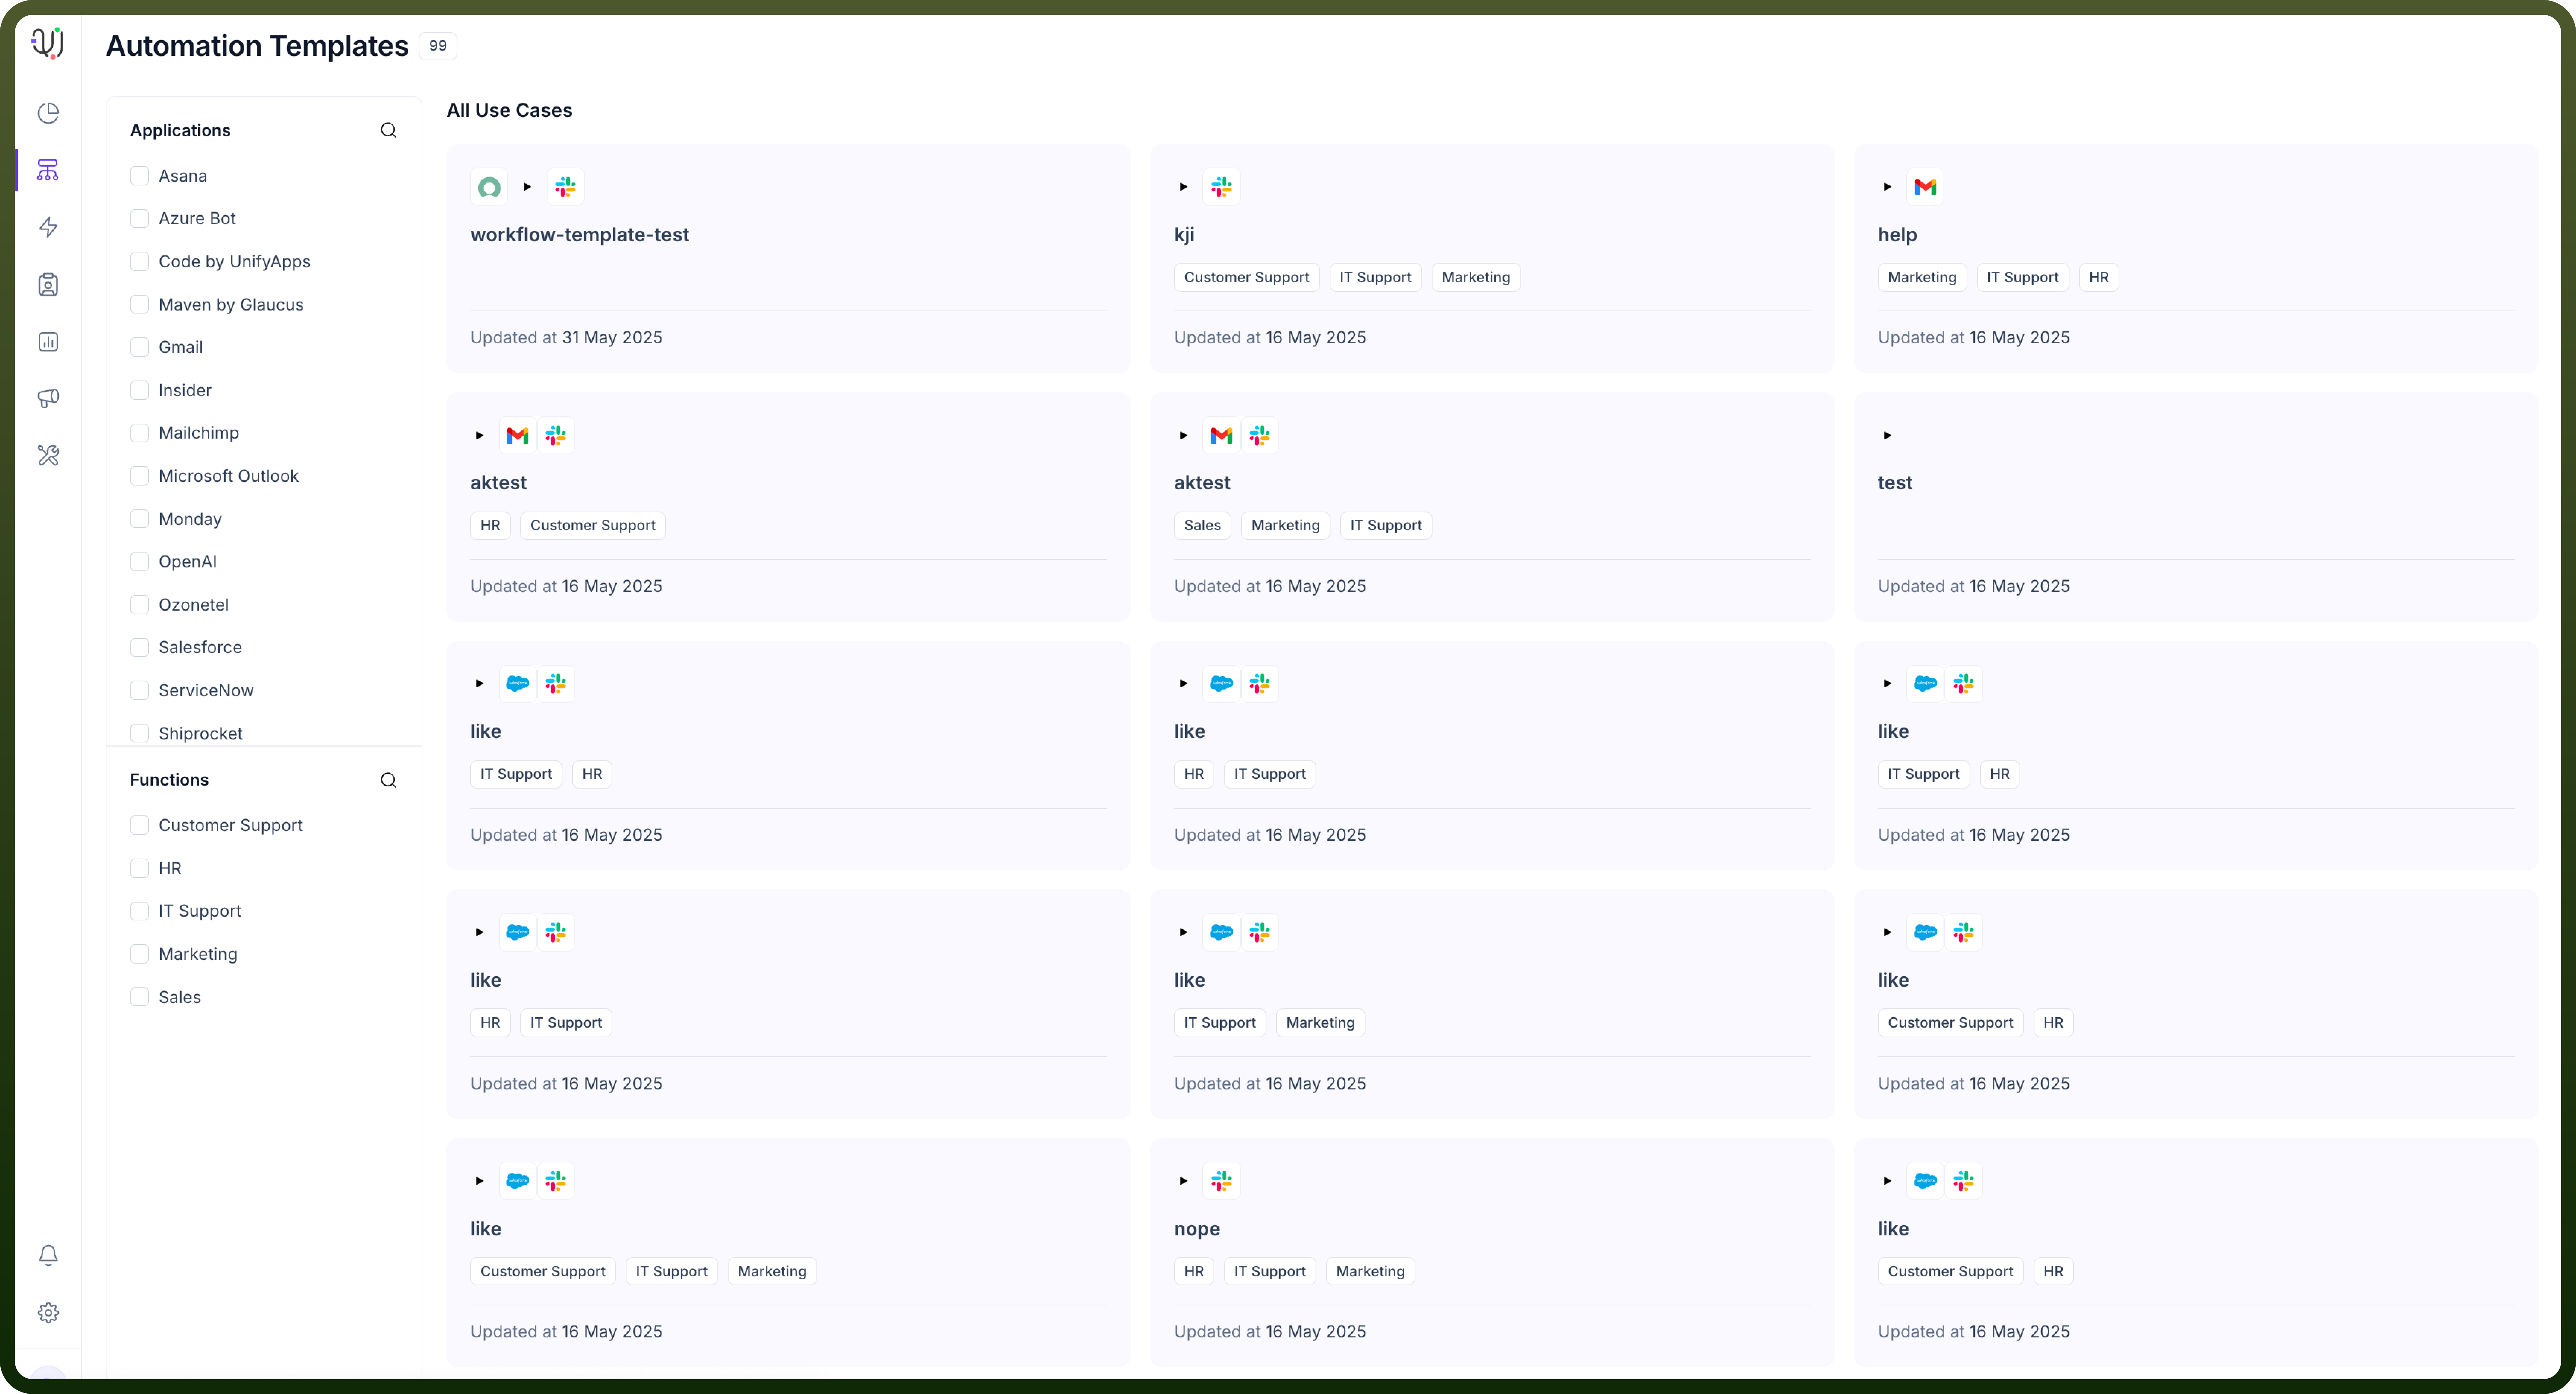This screenshot has height=1394, width=2576.
Task: Click the bar chart analytics sidebar icon
Action: click(48, 342)
